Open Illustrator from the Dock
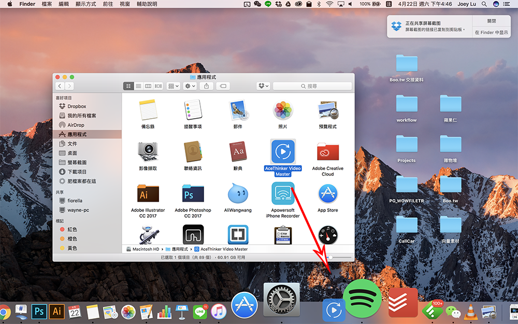This screenshot has width=518, height=324. tap(57, 312)
